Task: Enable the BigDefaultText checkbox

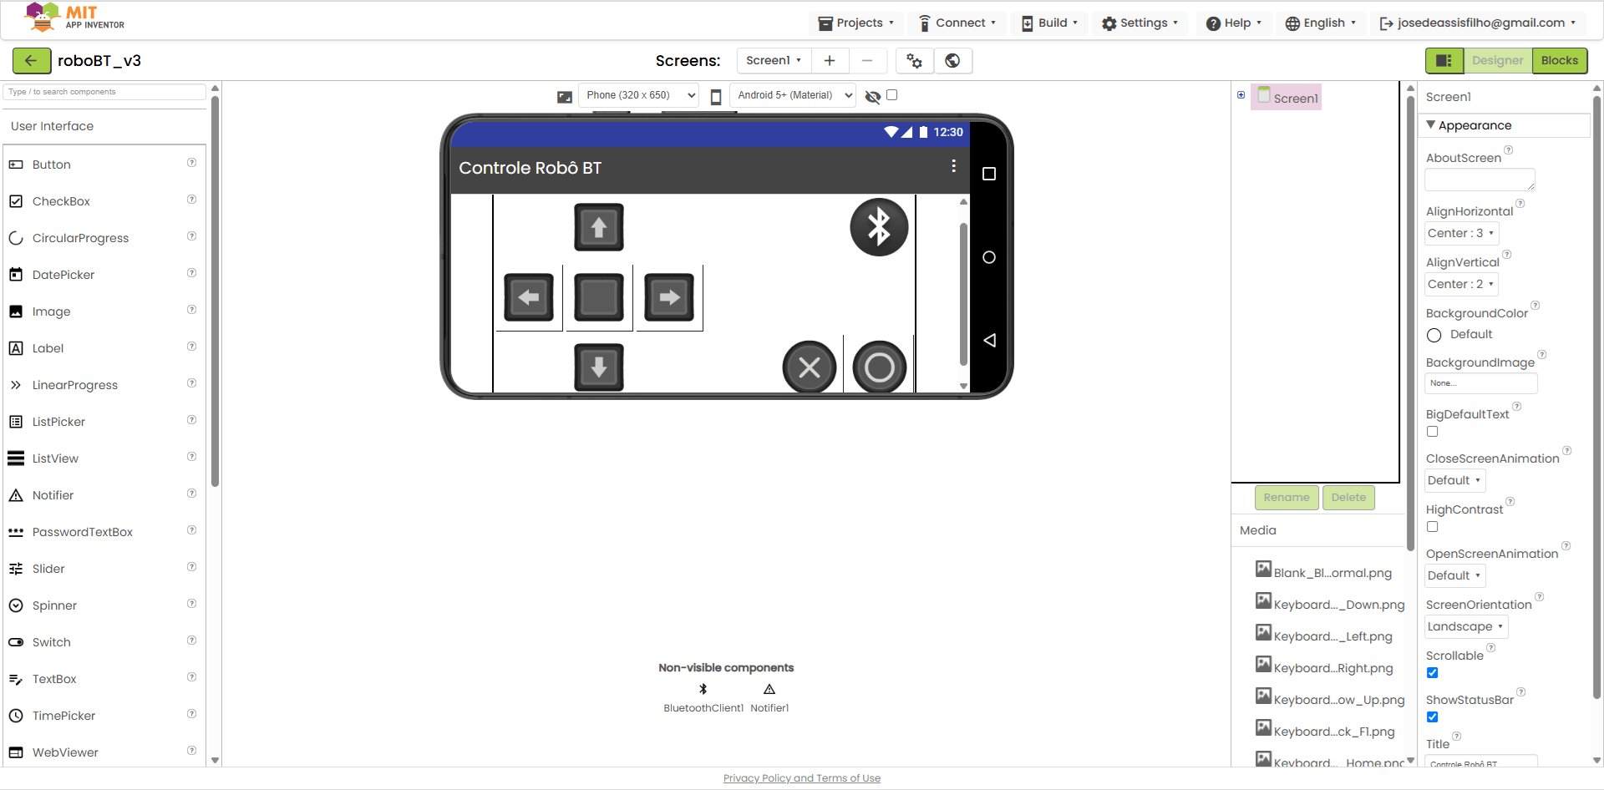Action: (1432, 431)
